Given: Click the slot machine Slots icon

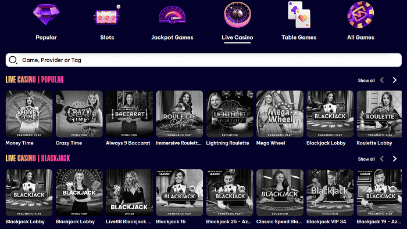Looking at the screenshot, I should pos(107,15).
